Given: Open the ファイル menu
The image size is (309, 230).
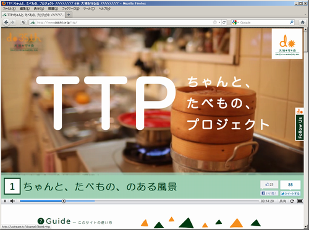Looking at the screenshot, I should (9, 9).
